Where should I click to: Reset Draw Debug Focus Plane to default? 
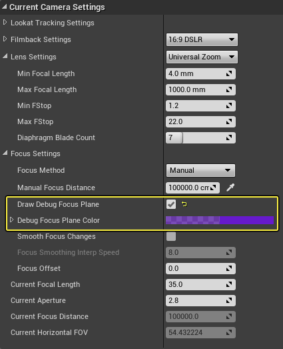pos(184,204)
